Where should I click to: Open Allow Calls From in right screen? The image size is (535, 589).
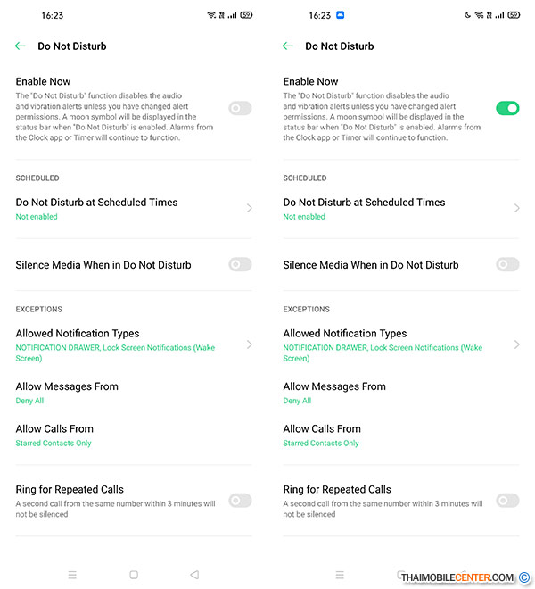pos(322,429)
